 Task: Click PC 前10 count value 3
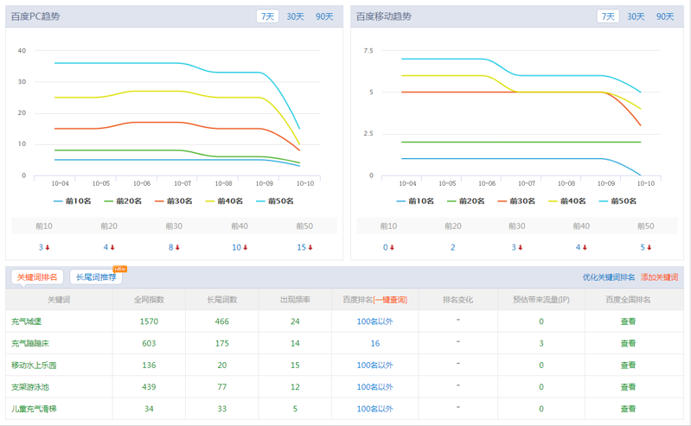[41, 248]
